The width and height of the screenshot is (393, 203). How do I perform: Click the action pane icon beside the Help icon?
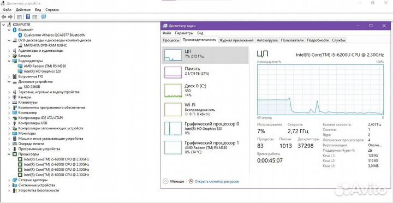point(35,17)
